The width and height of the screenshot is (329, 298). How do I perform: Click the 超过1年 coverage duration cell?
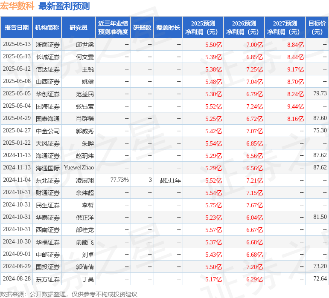pos(170,181)
